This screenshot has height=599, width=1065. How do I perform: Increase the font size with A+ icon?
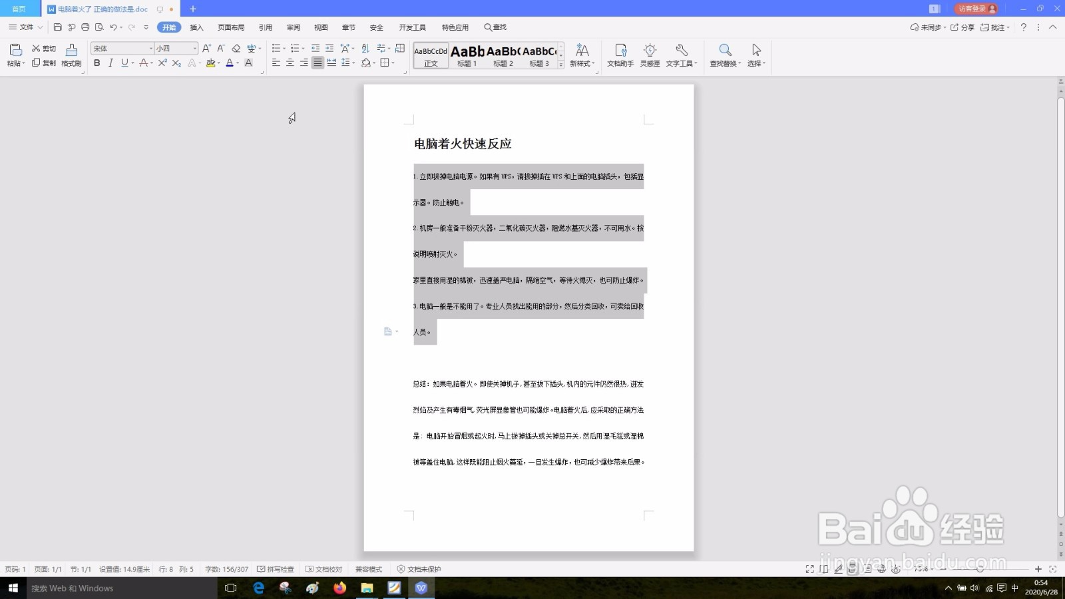(x=206, y=49)
